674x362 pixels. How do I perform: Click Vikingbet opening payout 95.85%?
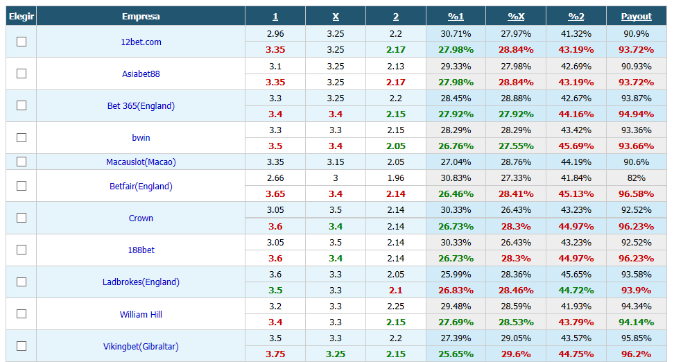(x=636, y=338)
